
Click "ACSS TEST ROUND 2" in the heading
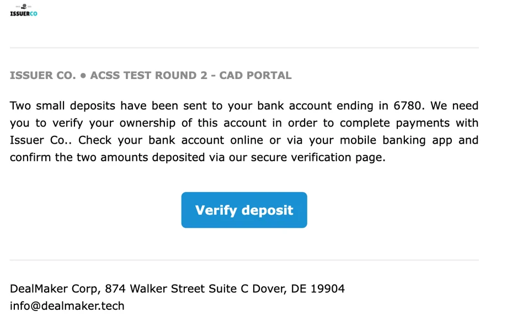(x=148, y=76)
